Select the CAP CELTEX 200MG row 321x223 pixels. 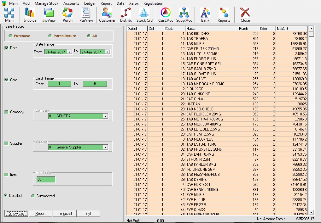217,49
